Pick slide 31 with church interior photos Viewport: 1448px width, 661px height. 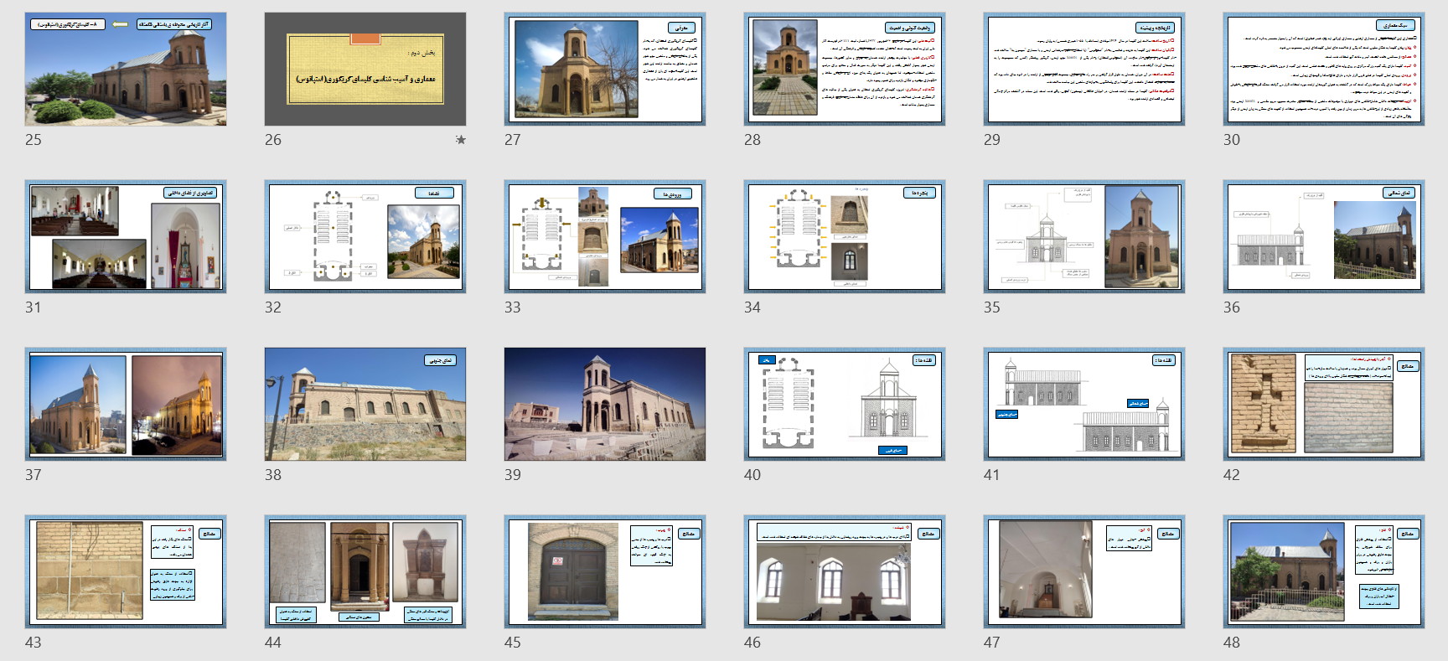[126, 237]
